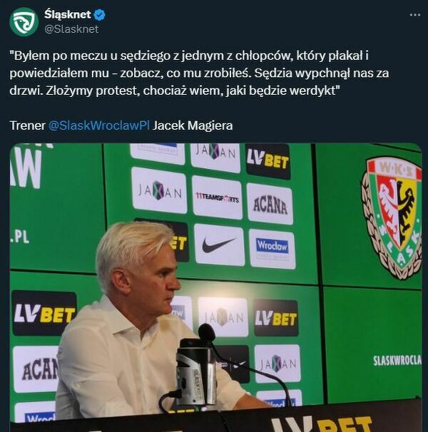Viewport: 428px width, 432px height.
Task: Open the Śląsknet profile avatar
Action: [24, 22]
